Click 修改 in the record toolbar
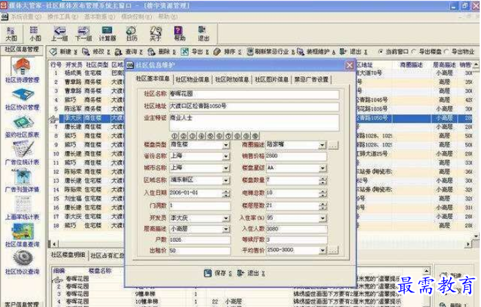The height and width of the screenshot is (307, 481). [96, 52]
